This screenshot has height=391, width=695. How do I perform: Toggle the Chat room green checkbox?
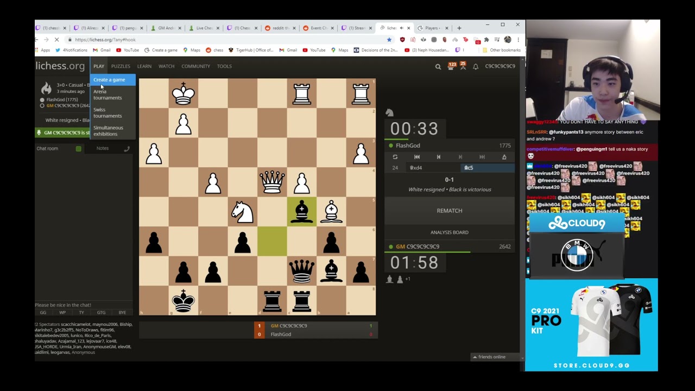[x=78, y=149]
